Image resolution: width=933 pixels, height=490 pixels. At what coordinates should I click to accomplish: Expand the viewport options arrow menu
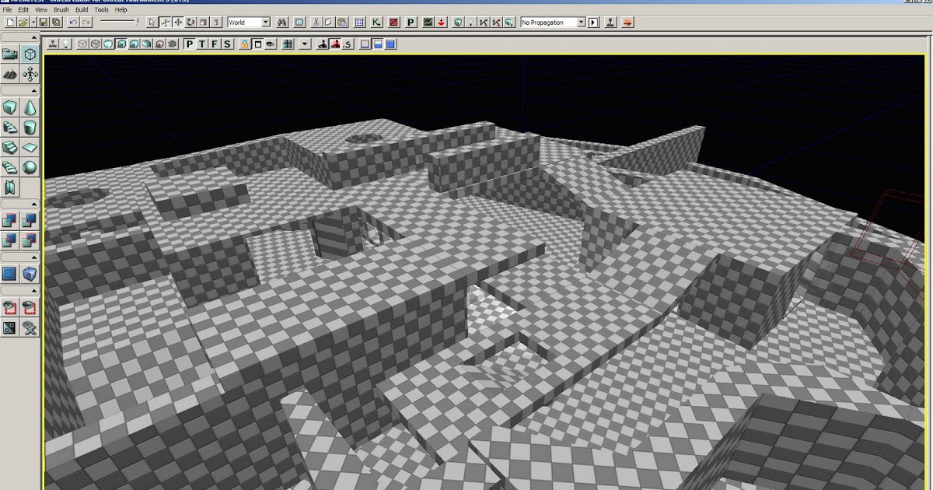click(x=304, y=44)
